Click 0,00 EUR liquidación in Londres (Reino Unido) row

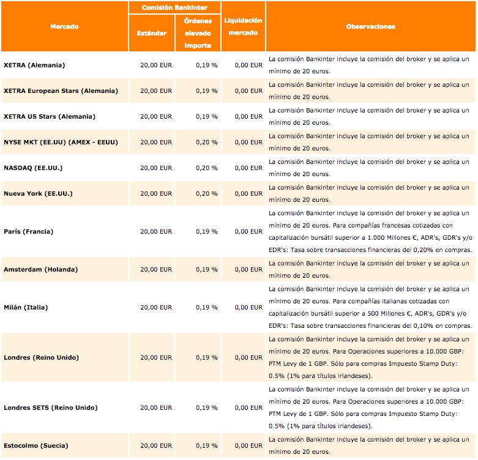coord(248,357)
